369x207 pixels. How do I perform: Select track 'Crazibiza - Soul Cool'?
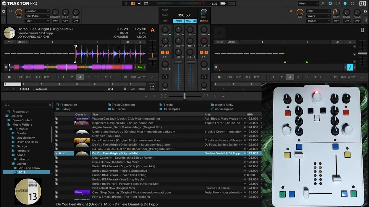(107, 136)
